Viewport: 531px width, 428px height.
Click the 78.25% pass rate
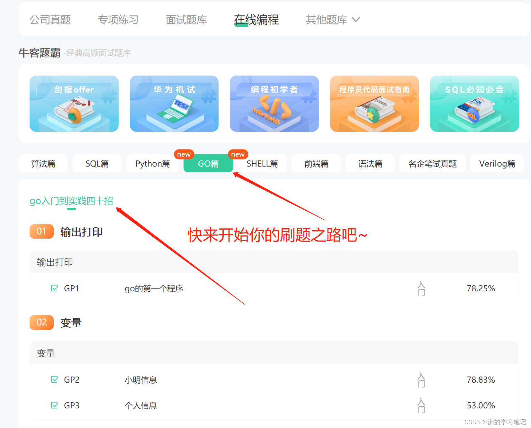tap(481, 288)
